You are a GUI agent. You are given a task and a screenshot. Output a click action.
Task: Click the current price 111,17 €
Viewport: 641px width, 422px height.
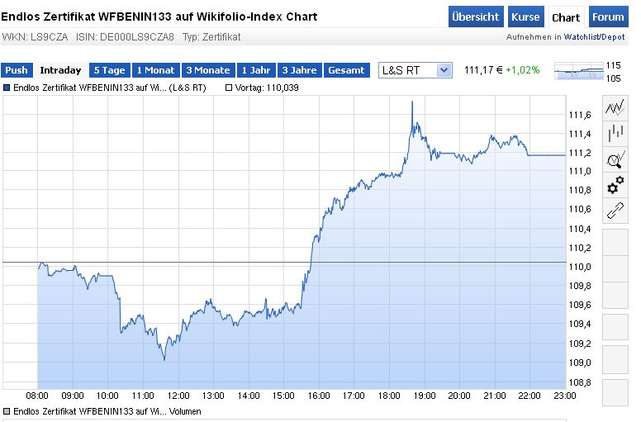click(x=483, y=70)
